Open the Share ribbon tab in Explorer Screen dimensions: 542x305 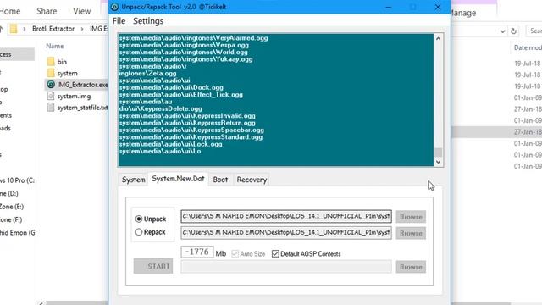tap(47, 11)
